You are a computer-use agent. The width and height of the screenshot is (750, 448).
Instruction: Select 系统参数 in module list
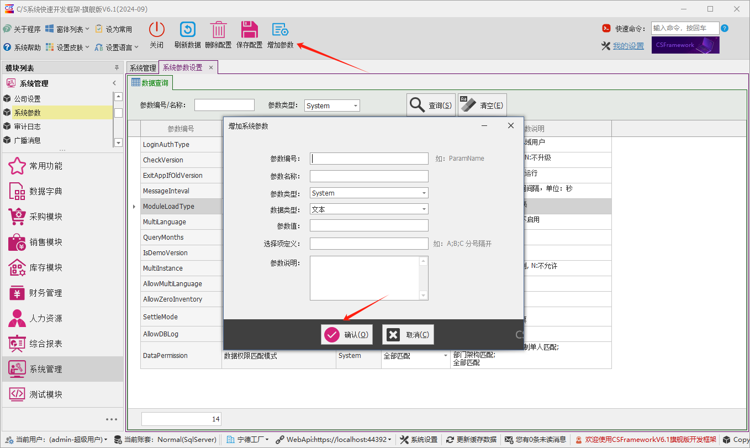(x=57, y=113)
